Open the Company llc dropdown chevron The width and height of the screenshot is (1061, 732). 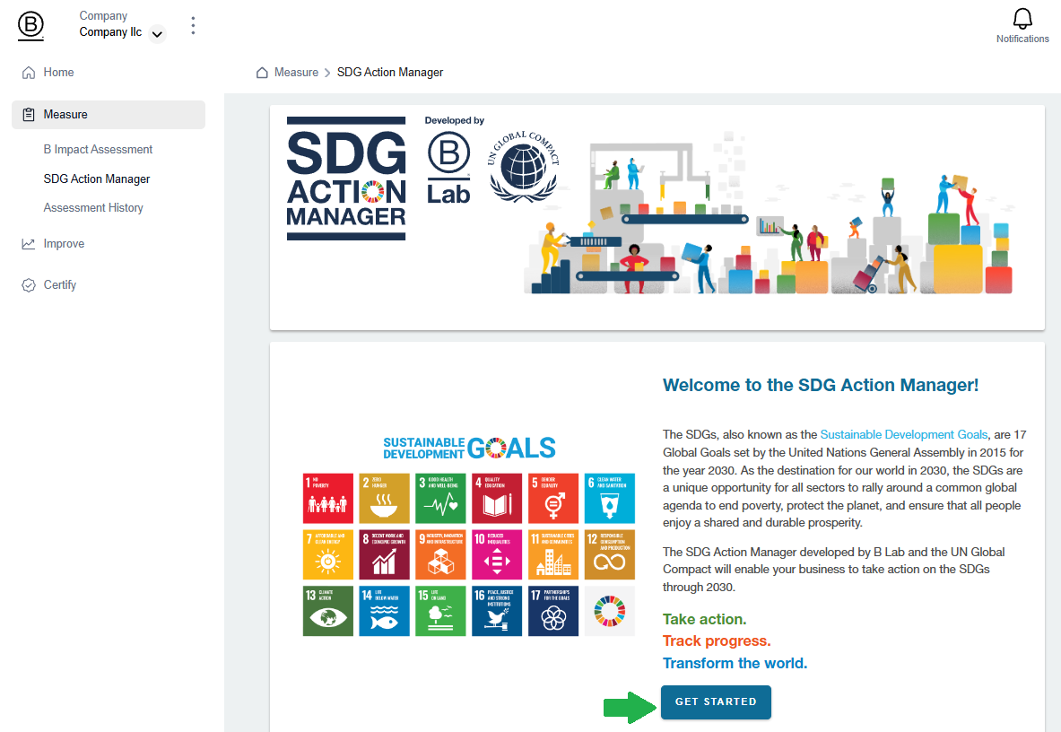[157, 34]
